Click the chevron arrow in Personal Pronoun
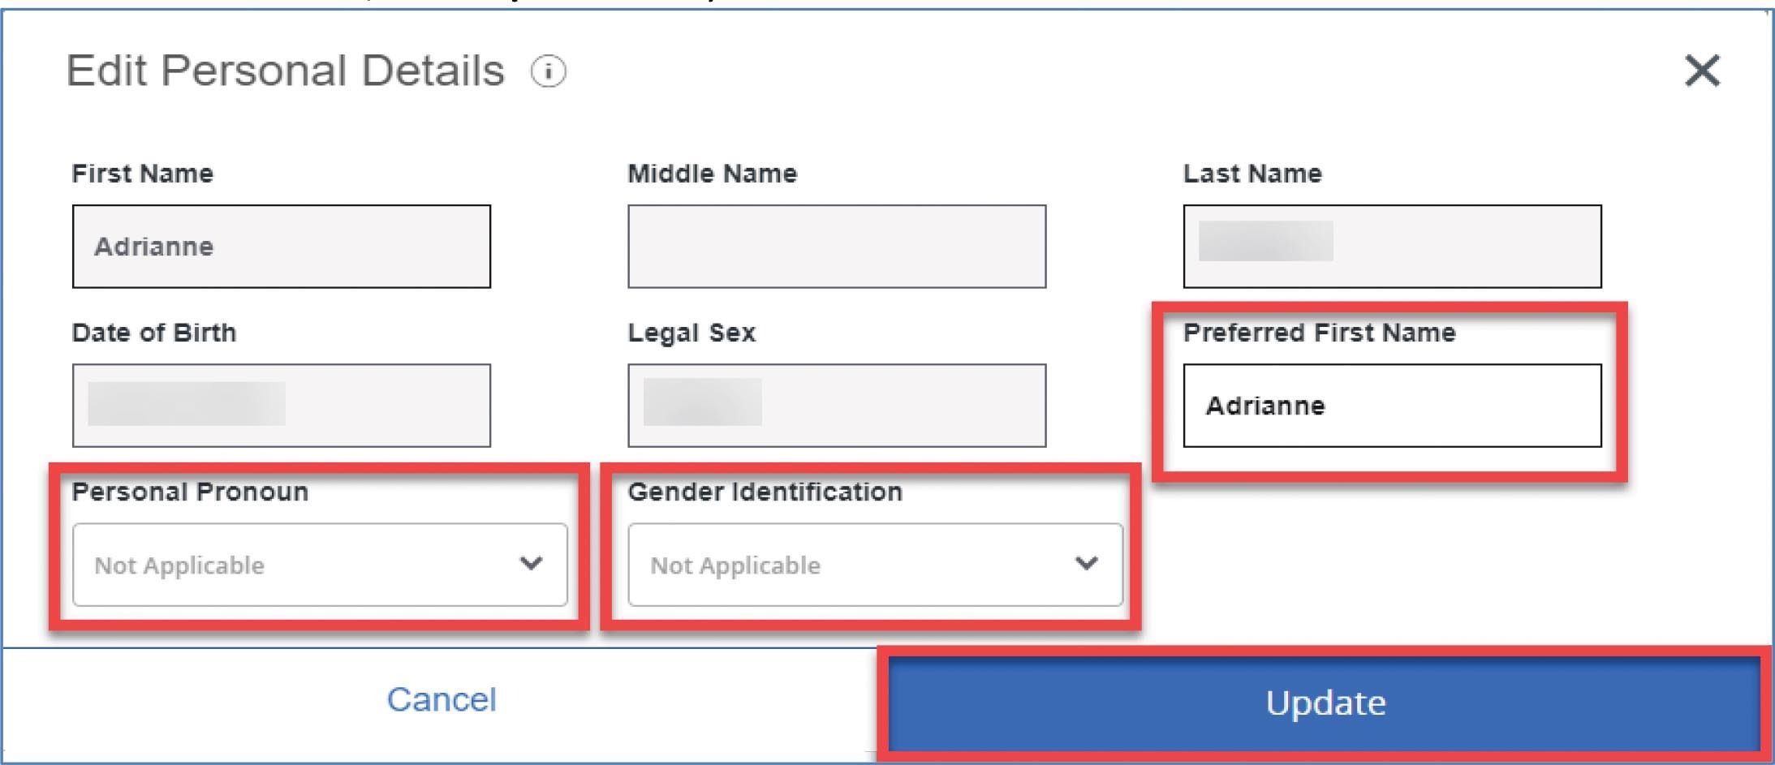This screenshot has height=765, width=1775. (531, 563)
